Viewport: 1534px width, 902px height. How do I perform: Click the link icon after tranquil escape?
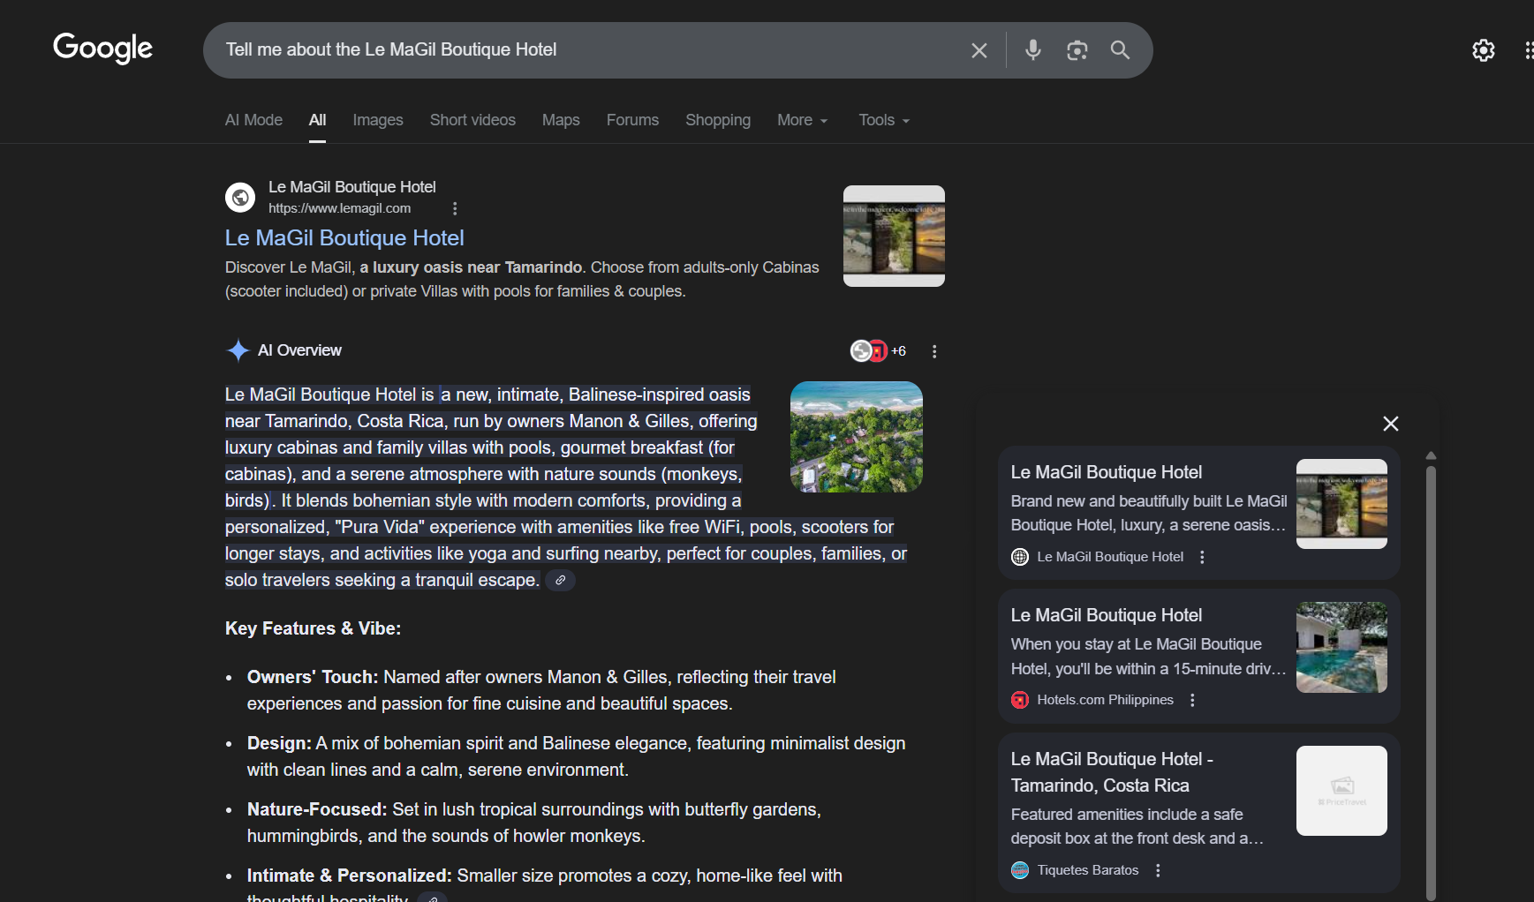pyautogui.click(x=560, y=581)
